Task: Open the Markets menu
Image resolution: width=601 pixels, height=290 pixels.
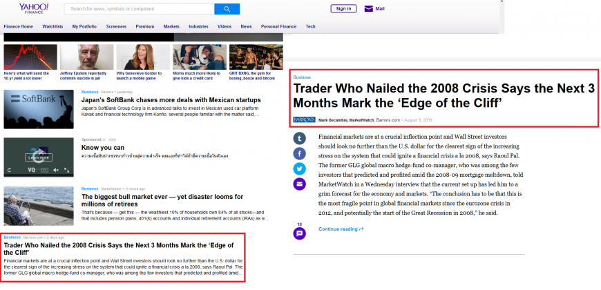Action: pyautogui.click(x=171, y=26)
